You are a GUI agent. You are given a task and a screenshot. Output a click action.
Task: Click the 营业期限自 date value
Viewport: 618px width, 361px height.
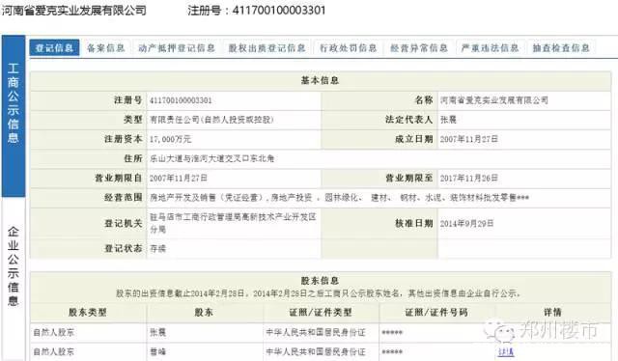click(178, 179)
